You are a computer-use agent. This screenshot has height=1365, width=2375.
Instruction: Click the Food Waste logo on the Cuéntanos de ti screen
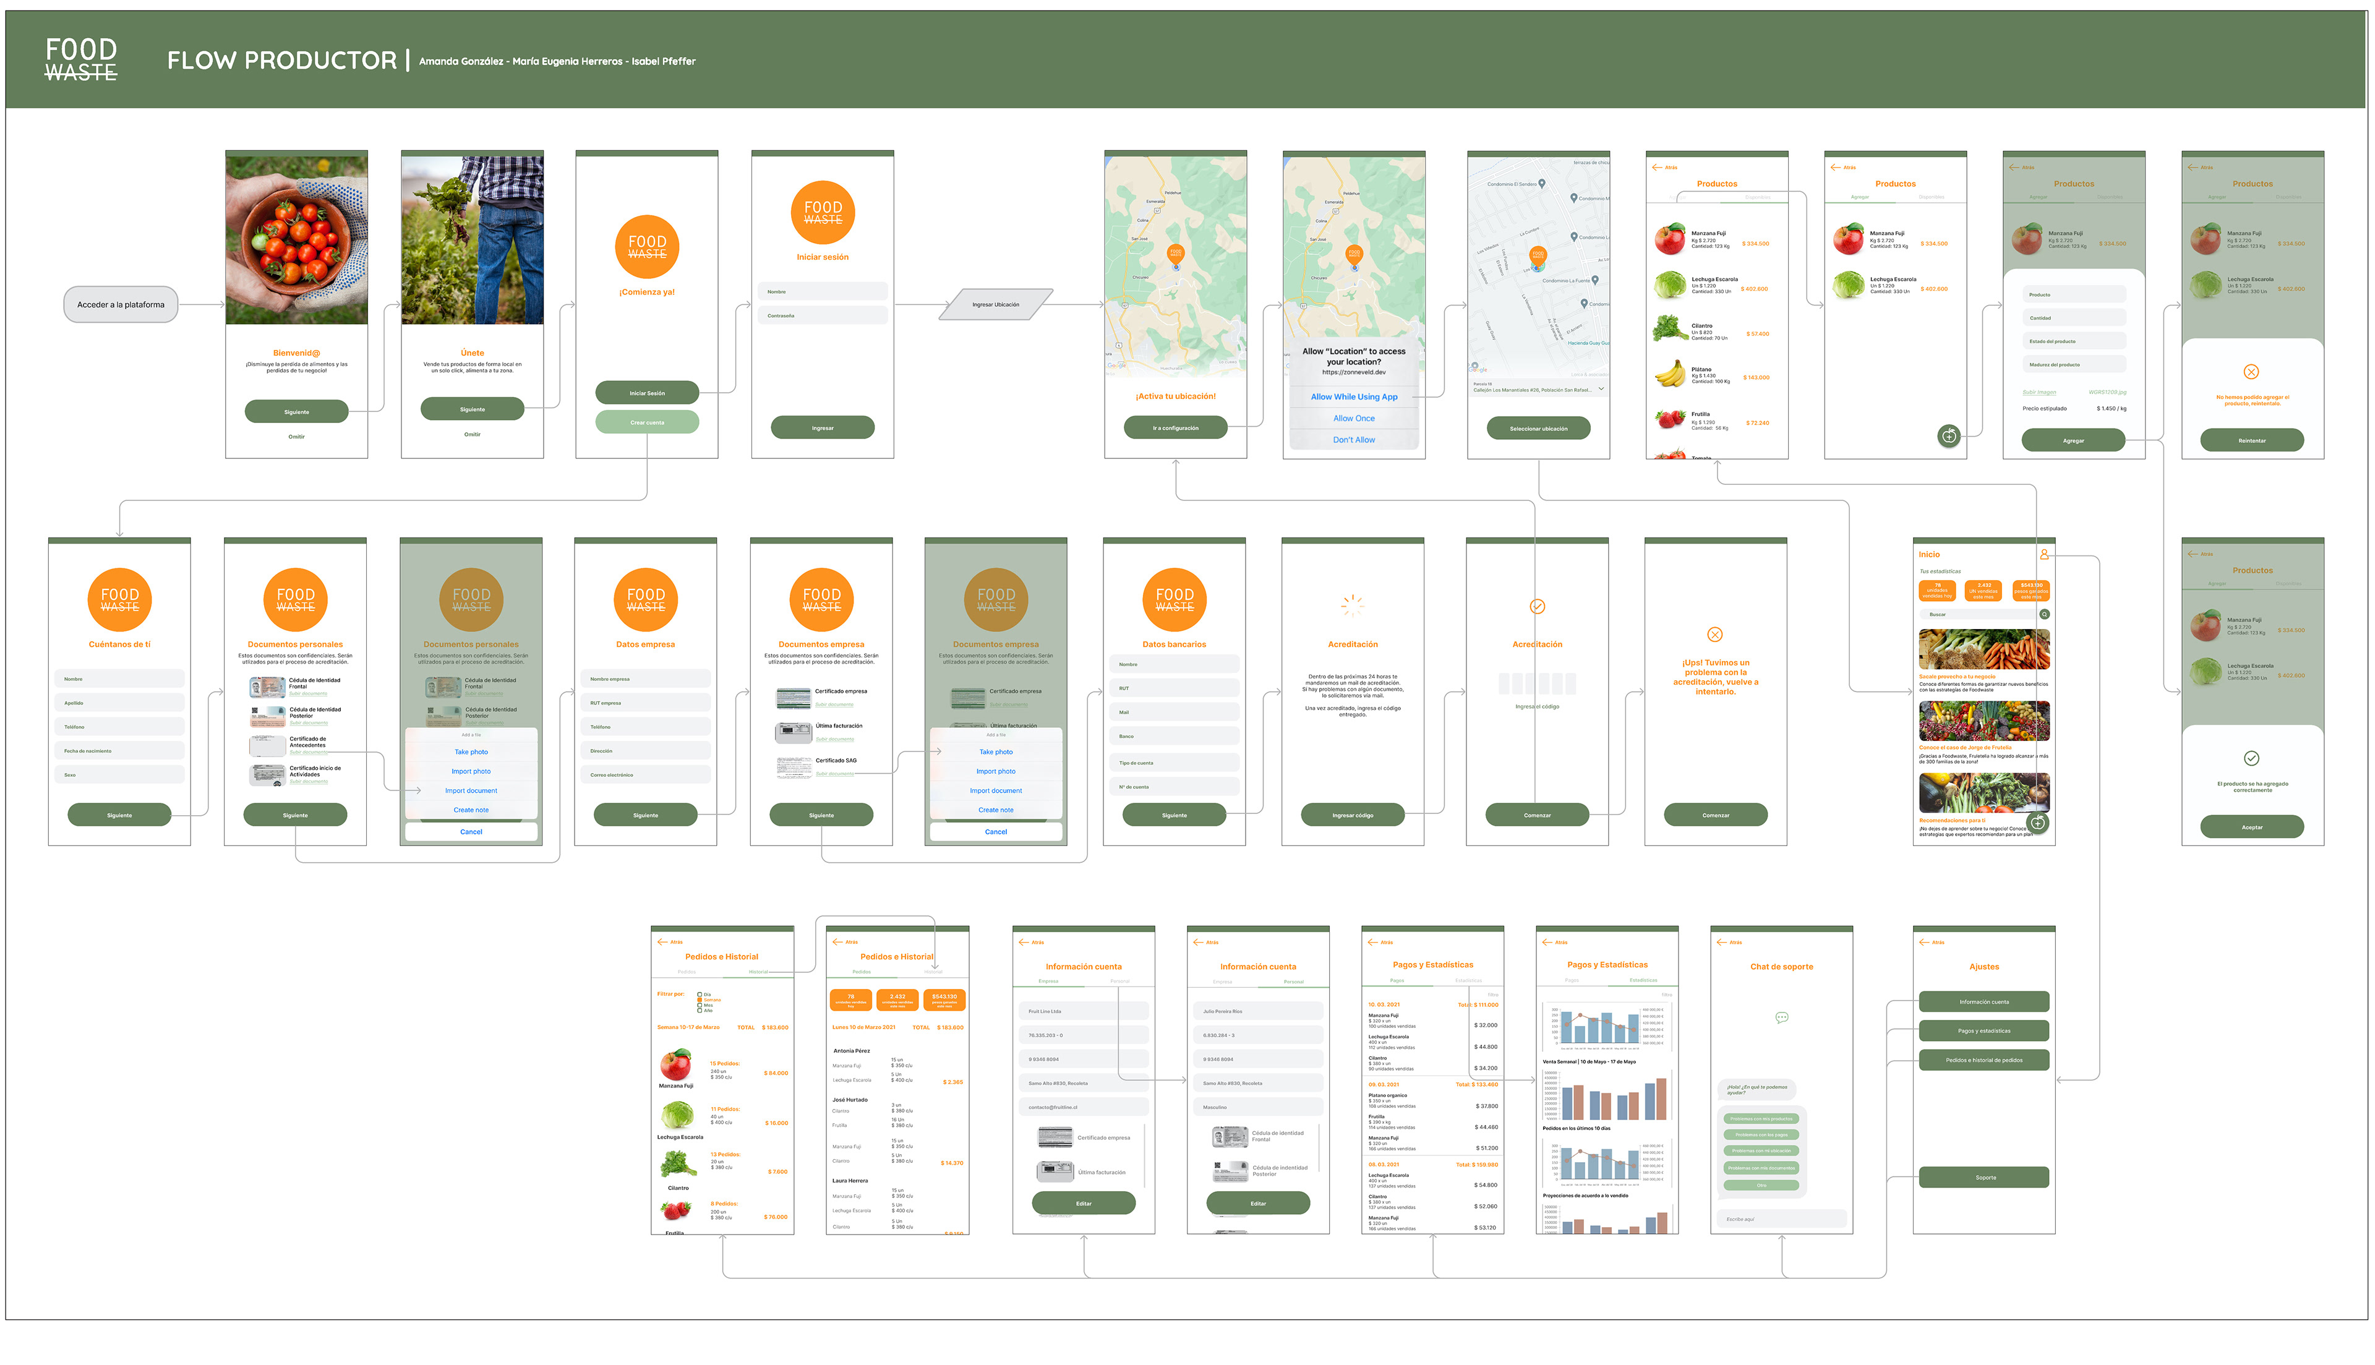click(x=119, y=600)
